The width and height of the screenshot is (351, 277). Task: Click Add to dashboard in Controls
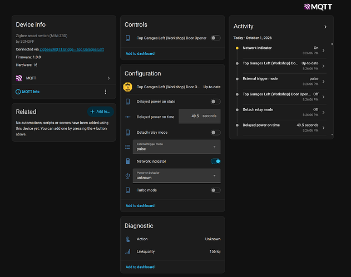(x=140, y=54)
